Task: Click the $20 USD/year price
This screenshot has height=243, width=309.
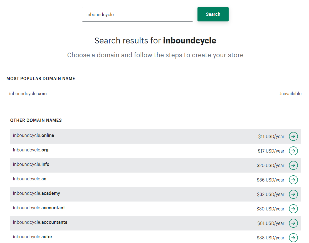Action: point(270,166)
